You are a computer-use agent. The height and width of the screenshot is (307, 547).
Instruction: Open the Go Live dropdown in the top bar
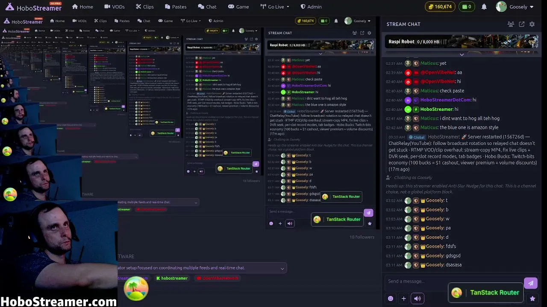pos(275,7)
